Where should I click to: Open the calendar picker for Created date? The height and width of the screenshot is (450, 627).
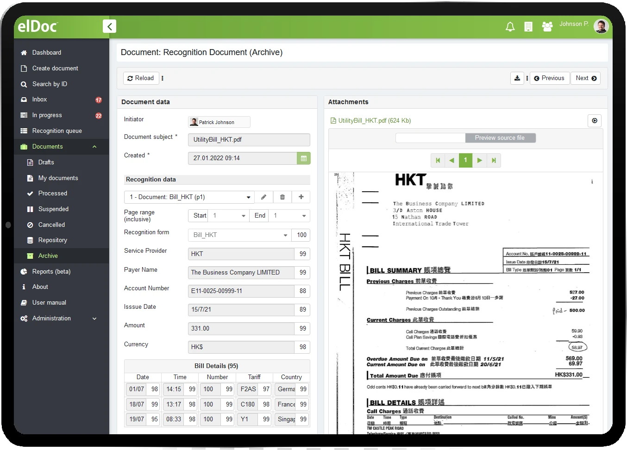tap(304, 158)
